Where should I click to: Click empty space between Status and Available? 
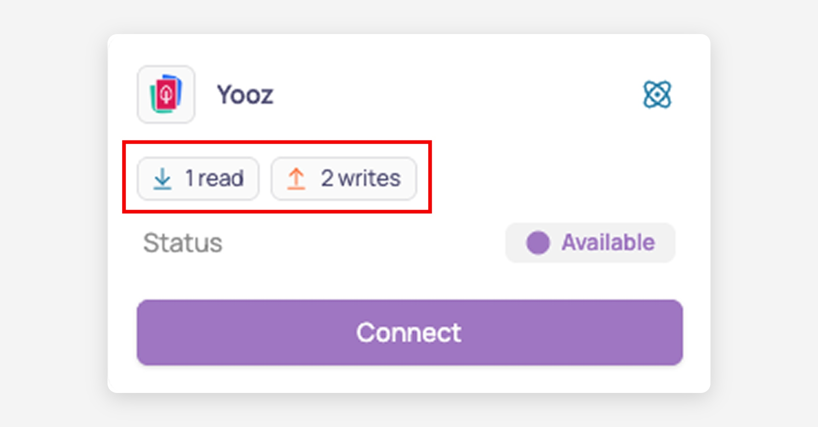[x=363, y=243]
